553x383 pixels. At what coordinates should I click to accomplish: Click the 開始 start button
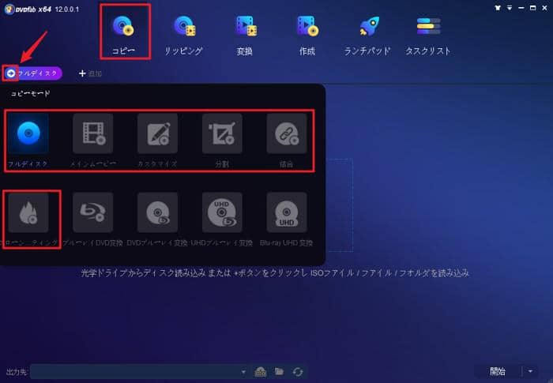(x=498, y=371)
